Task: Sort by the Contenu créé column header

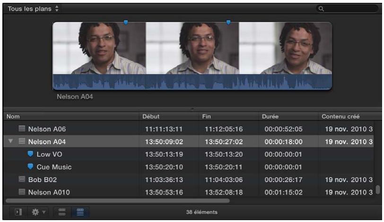Action: coord(350,116)
